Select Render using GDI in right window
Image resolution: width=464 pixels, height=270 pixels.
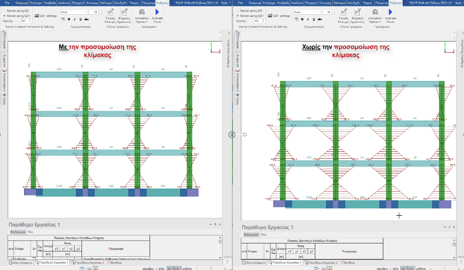click(x=237, y=11)
